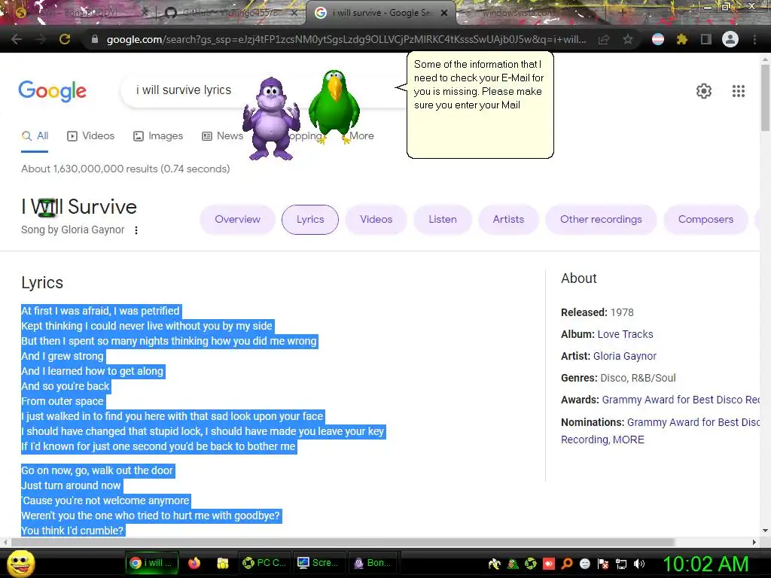Image resolution: width=771 pixels, height=578 pixels.
Task: Click the lyric line 'And I grew strong'
Action: pos(62,356)
